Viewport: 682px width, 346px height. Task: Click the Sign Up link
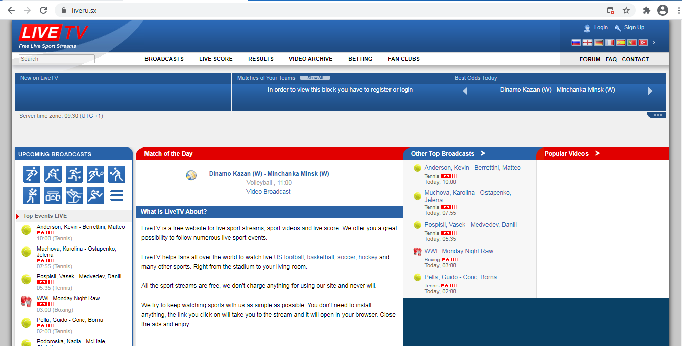(634, 28)
